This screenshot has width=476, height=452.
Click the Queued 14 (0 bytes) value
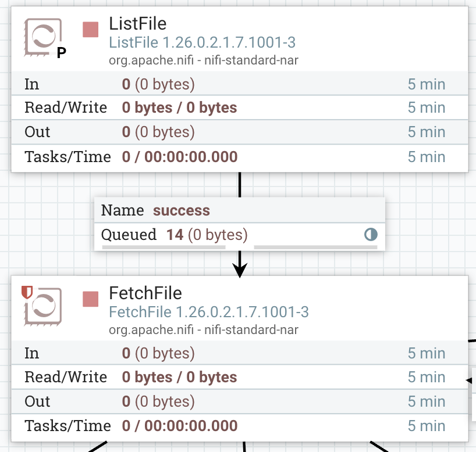(x=207, y=235)
